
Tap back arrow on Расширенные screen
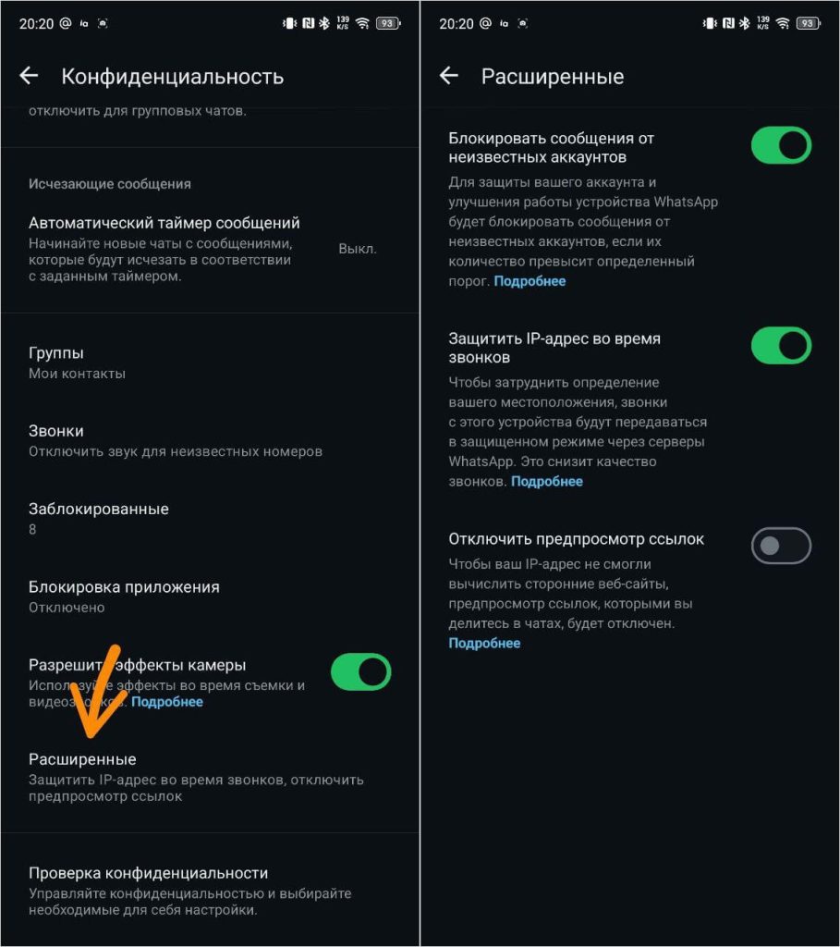click(449, 76)
